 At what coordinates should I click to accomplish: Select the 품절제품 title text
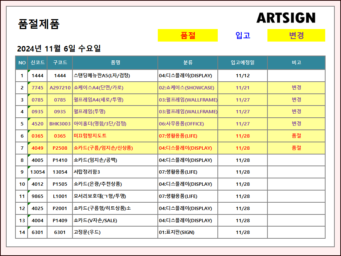(39, 24)
